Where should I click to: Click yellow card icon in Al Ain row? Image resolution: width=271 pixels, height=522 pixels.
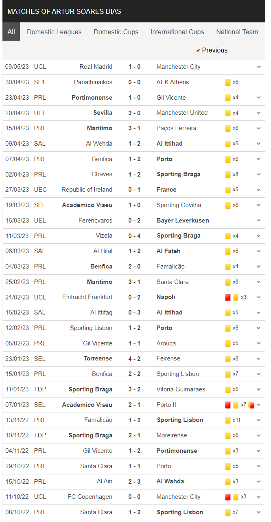[x=228, y=482]
